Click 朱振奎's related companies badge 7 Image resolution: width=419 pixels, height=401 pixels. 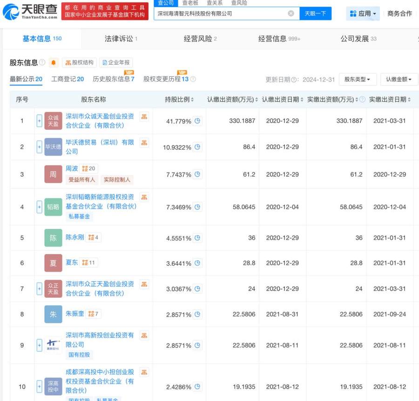[x=93, y=314]
